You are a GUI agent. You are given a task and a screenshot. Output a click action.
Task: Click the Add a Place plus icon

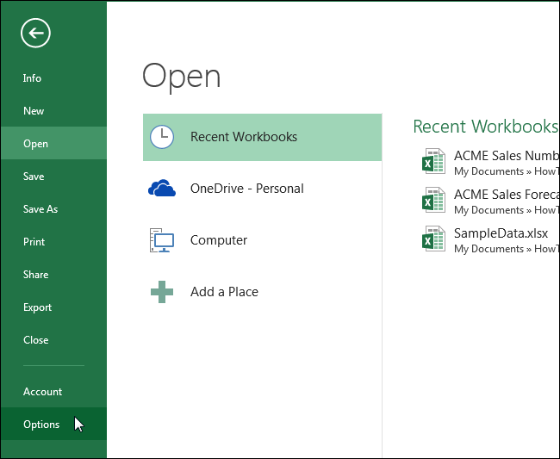click(x=162, y=292)
